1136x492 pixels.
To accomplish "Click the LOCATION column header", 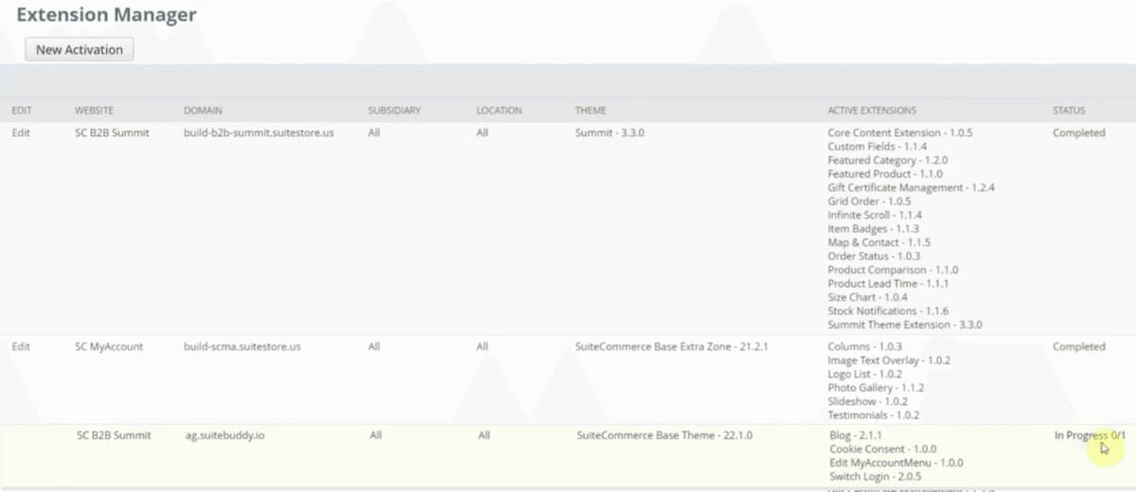I will tap(499, 111).
